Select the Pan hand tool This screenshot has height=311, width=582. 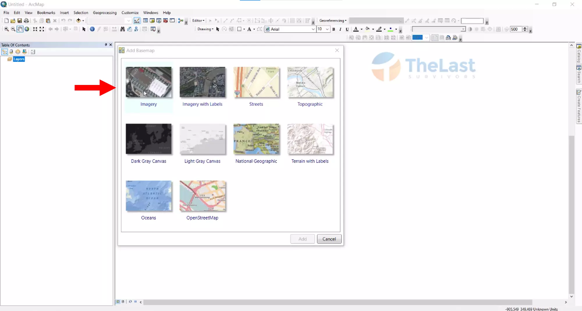tap(20, 29)
